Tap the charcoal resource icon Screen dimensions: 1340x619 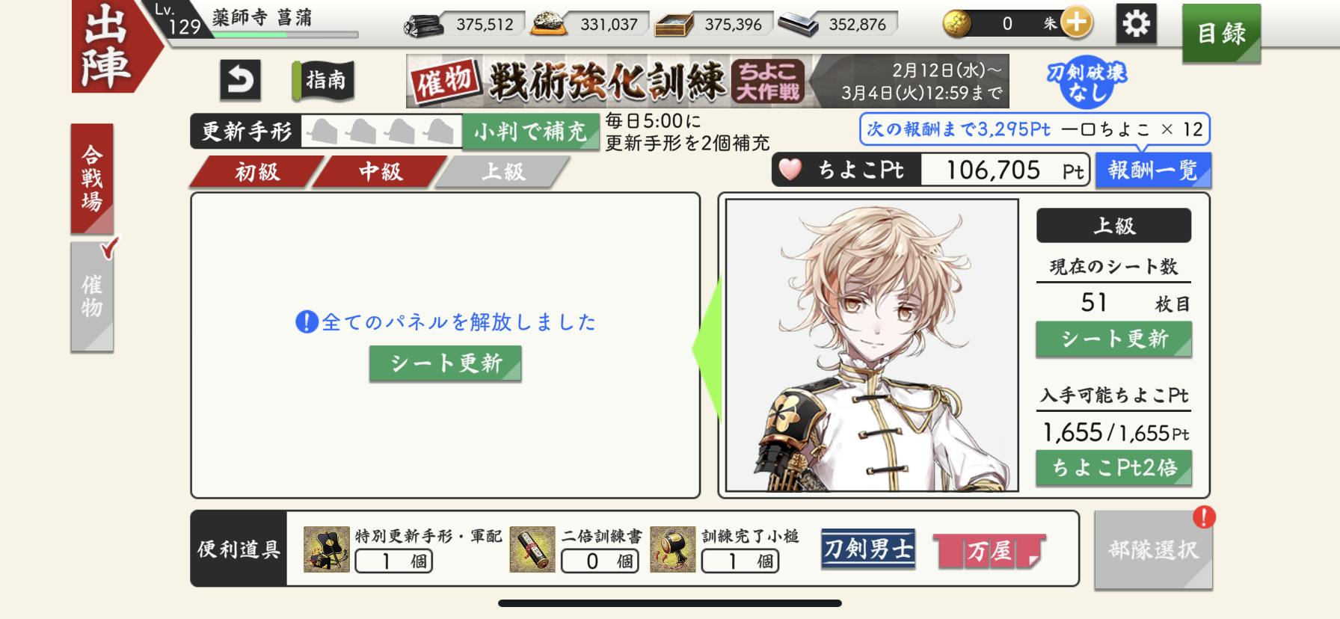pyautogui.click(x=423, y=25)
